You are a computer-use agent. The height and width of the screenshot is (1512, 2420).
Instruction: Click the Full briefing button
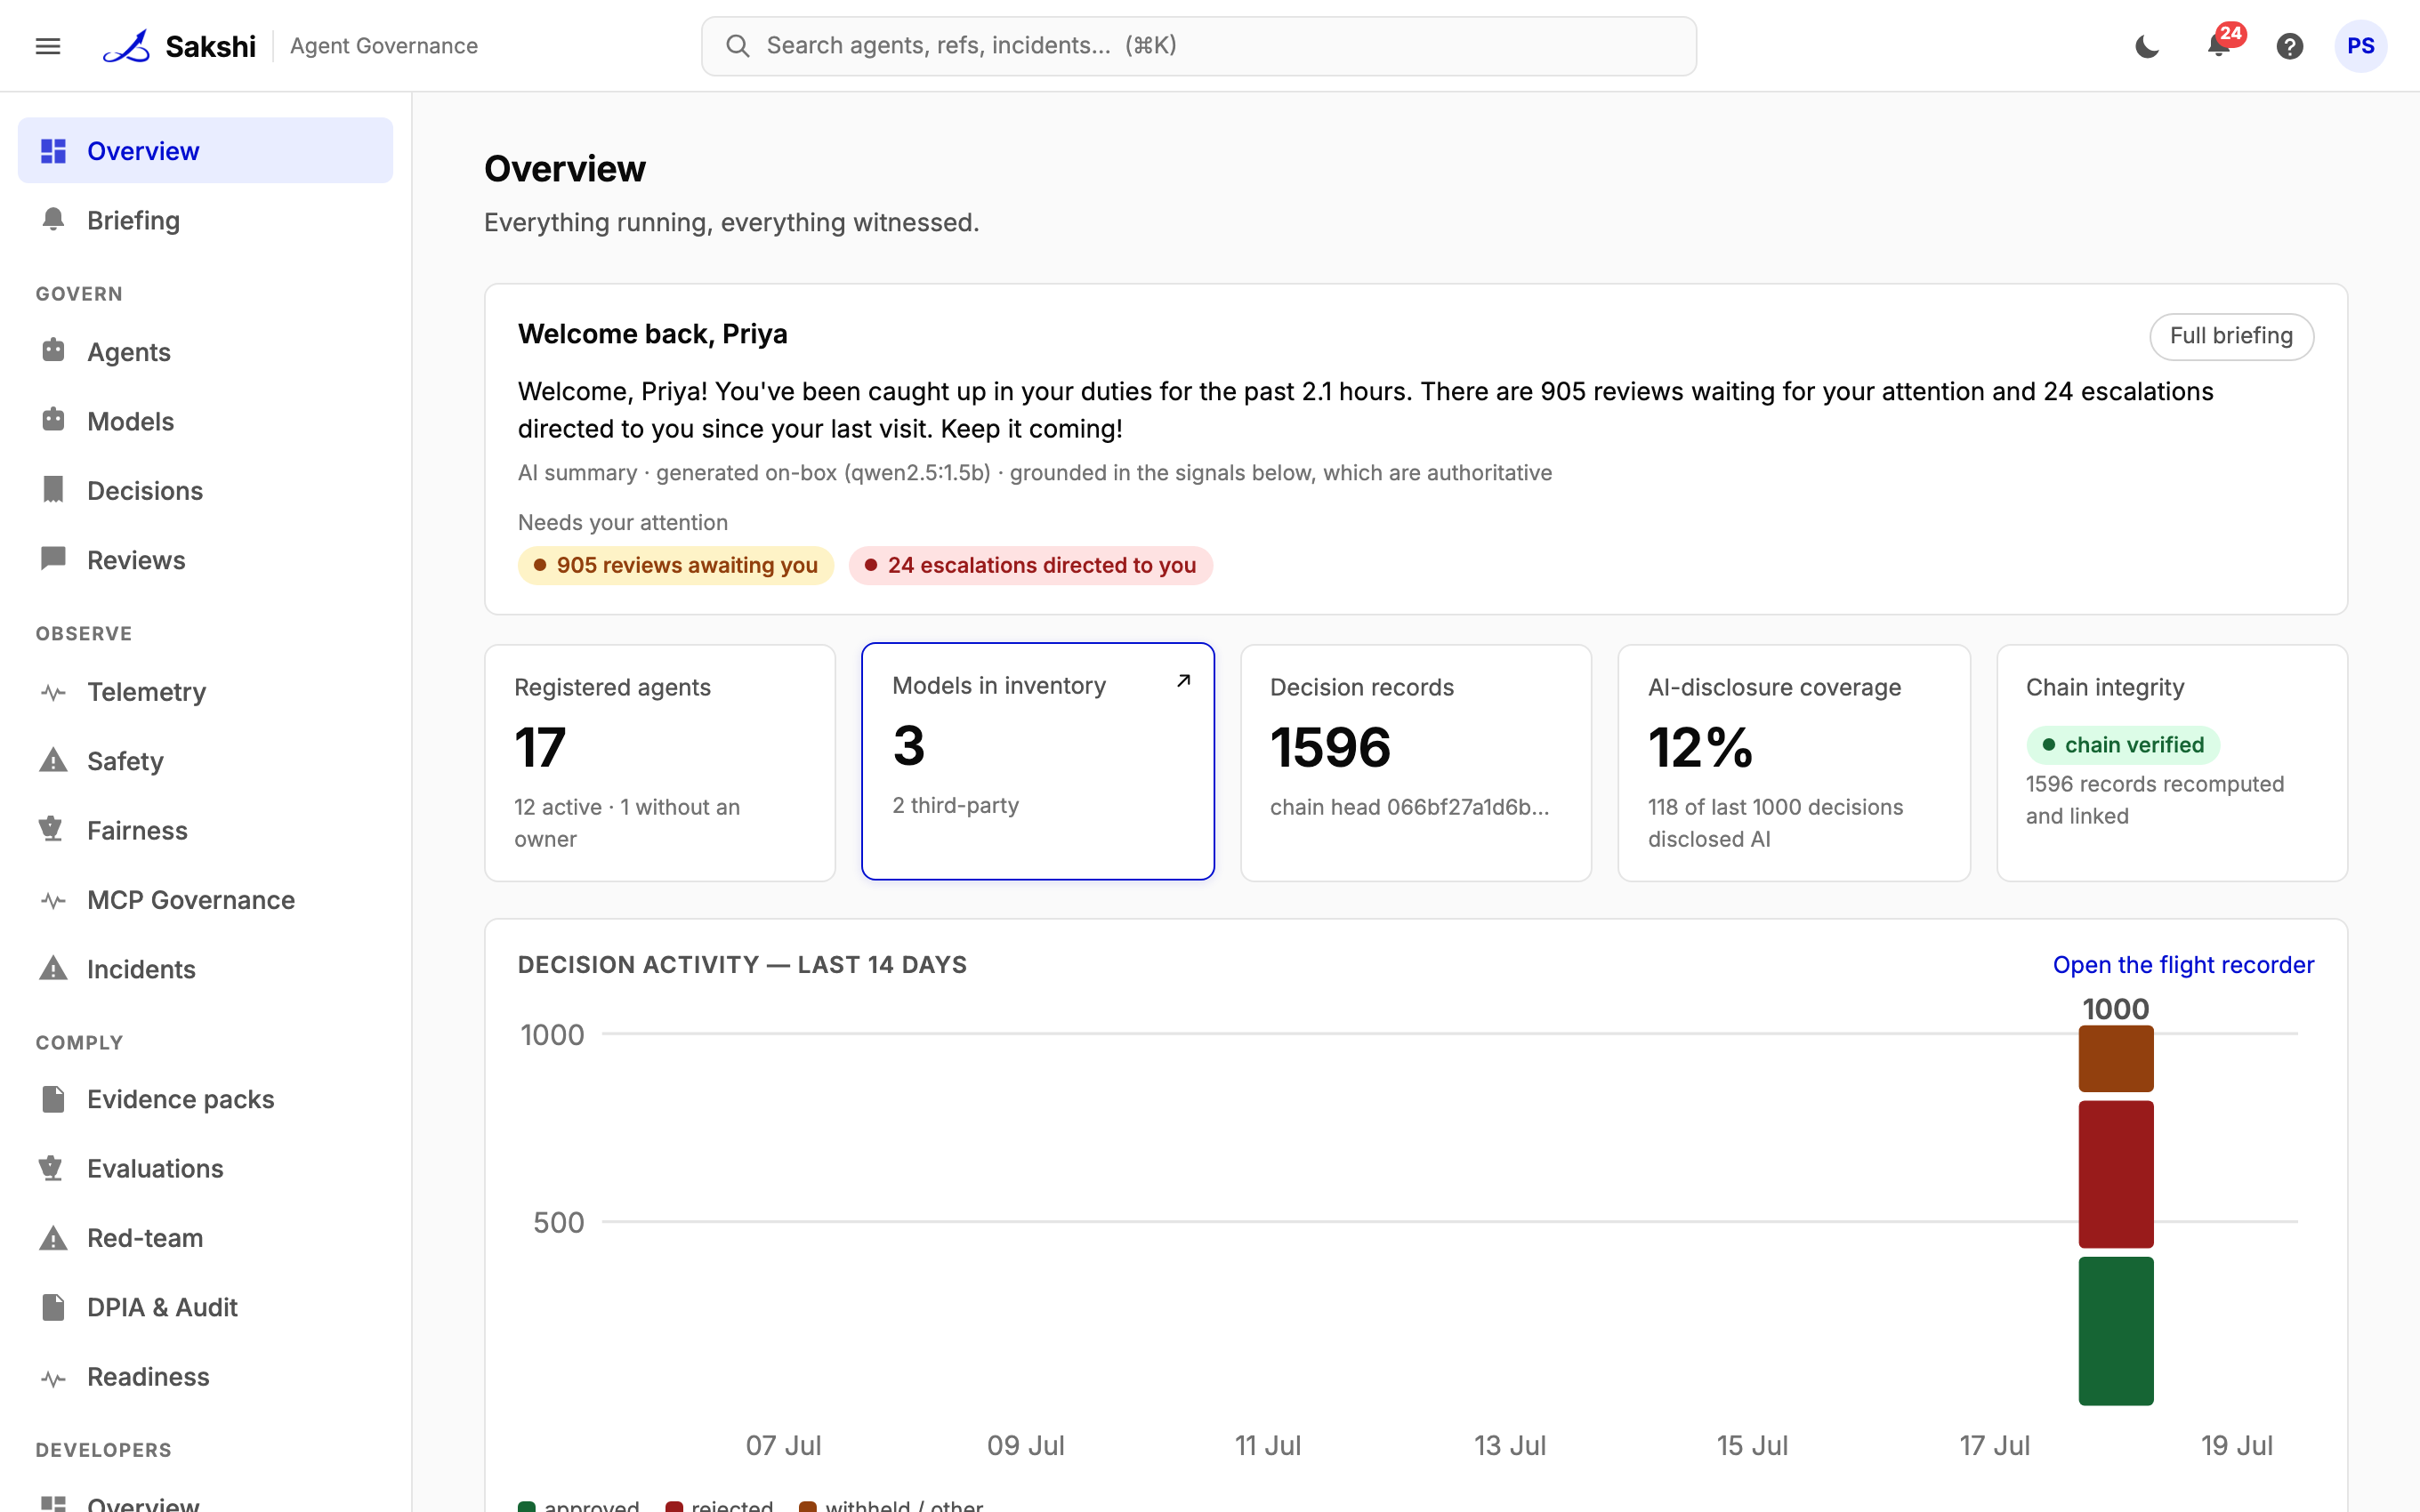(2231, 336)
